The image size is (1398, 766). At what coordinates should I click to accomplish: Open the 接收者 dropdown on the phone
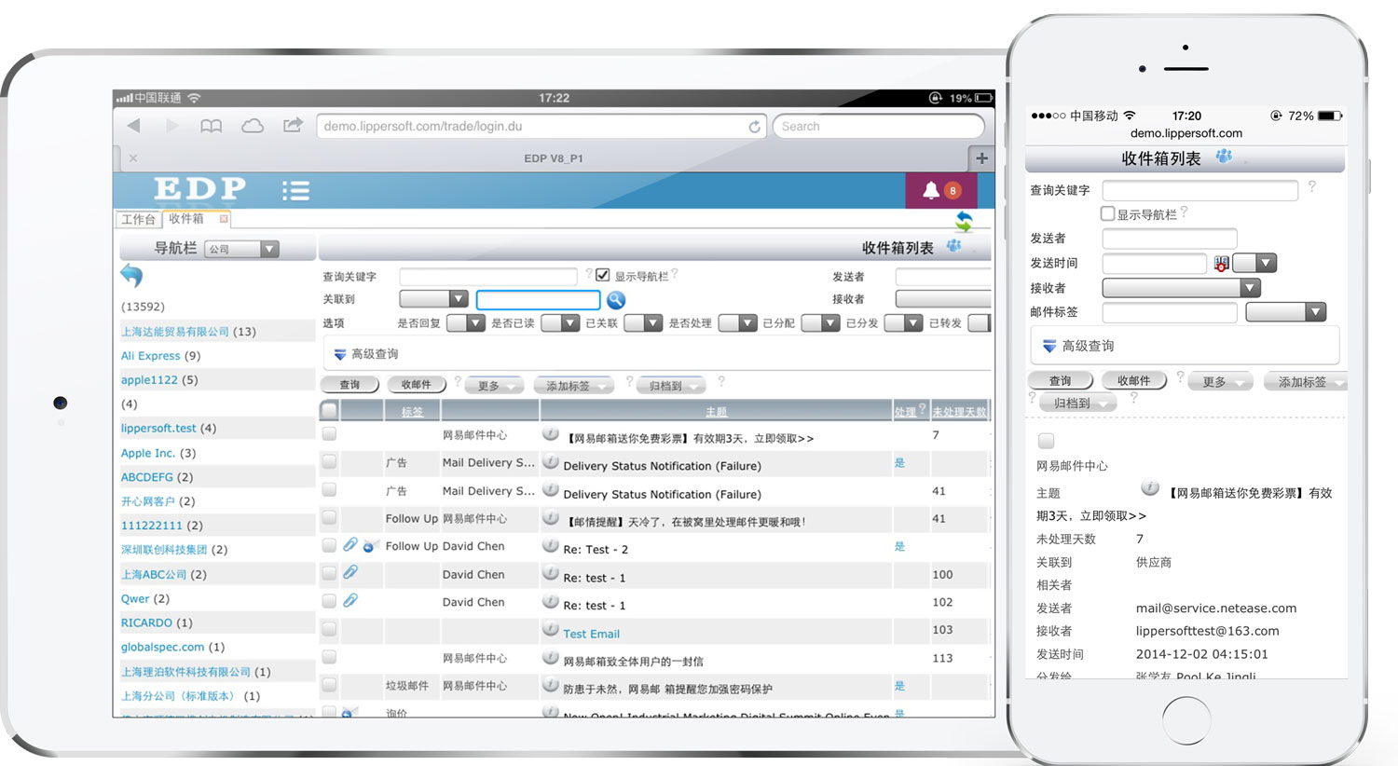click(x=1181, y=288)
